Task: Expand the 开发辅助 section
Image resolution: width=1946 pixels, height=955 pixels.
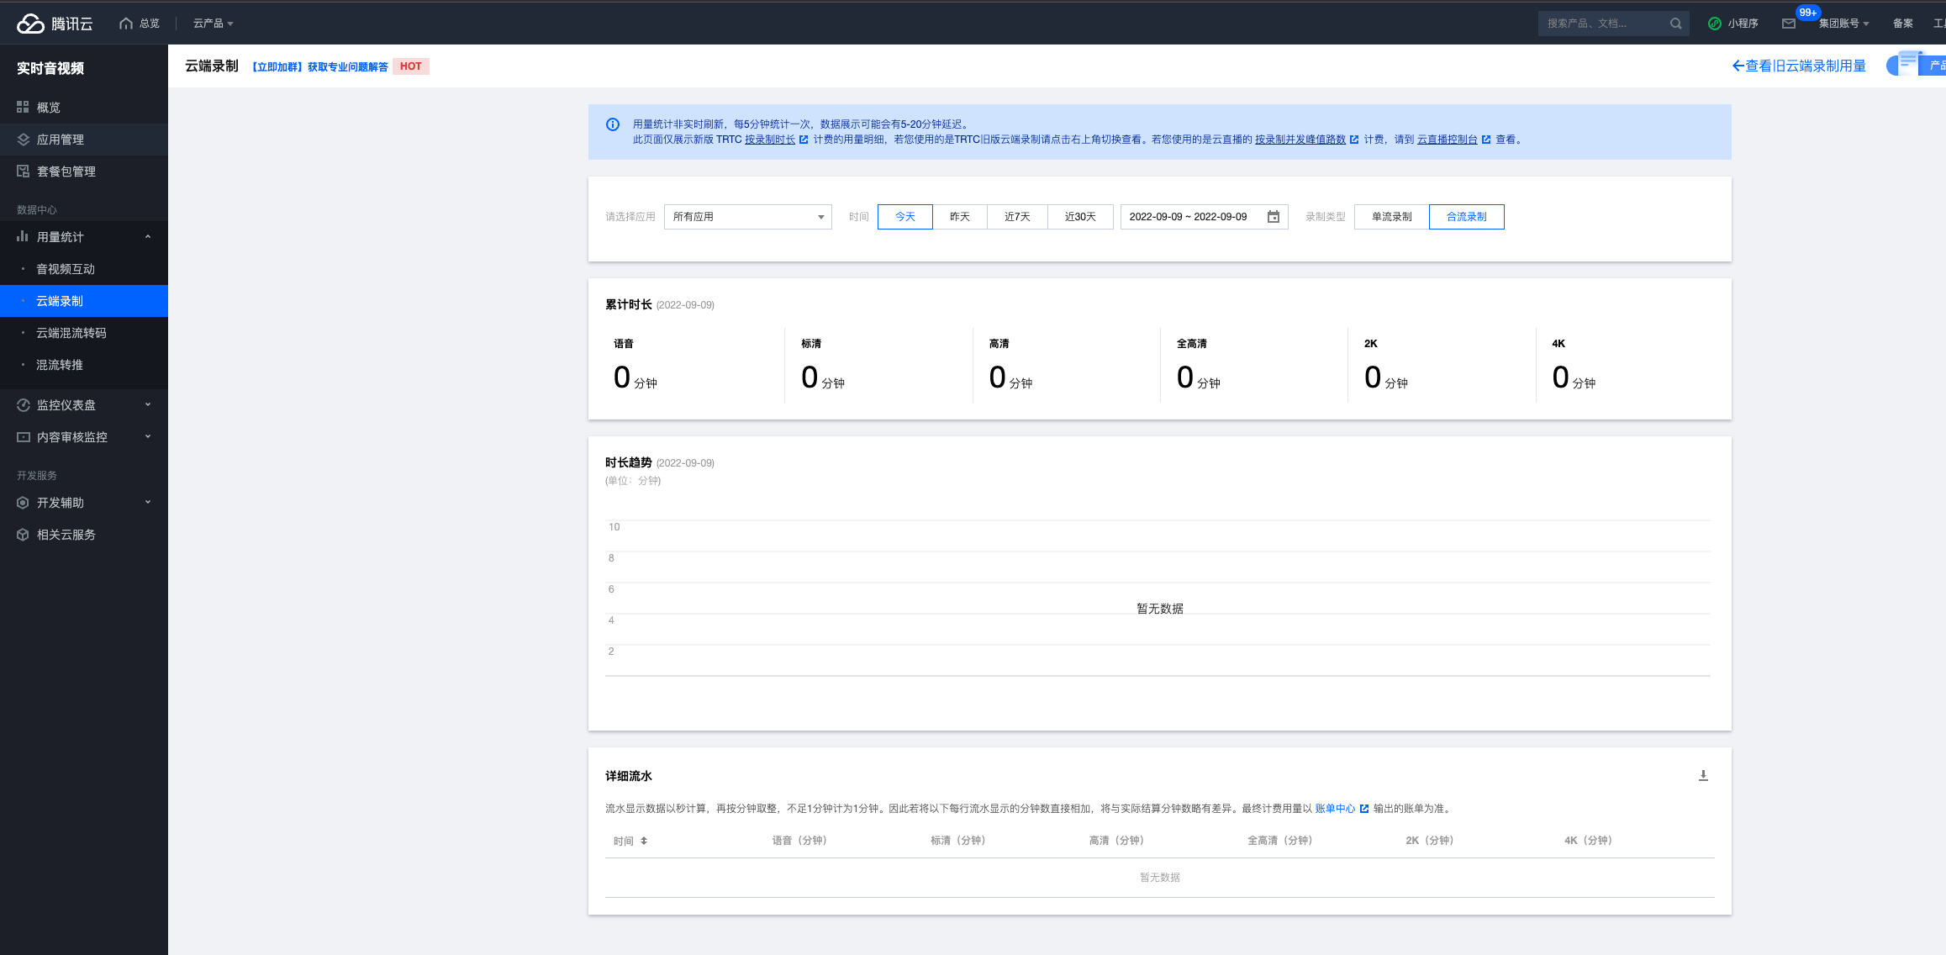Action: click(148, 503)
